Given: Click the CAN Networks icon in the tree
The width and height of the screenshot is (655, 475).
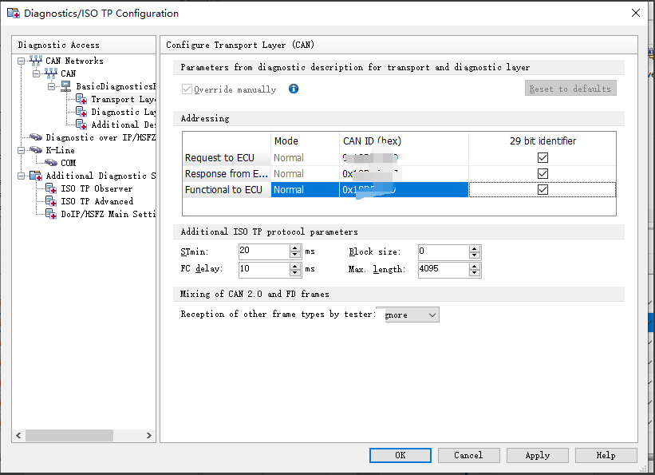Looking at the screenshot, I should click(x=36, y=61).
